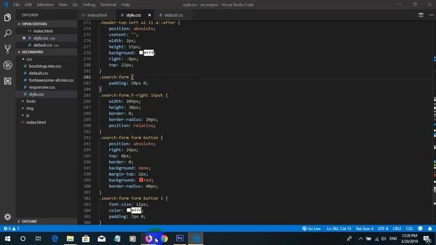Open bootstrap.min.css in explorer
436x245 pixels.
coord(45,66)
